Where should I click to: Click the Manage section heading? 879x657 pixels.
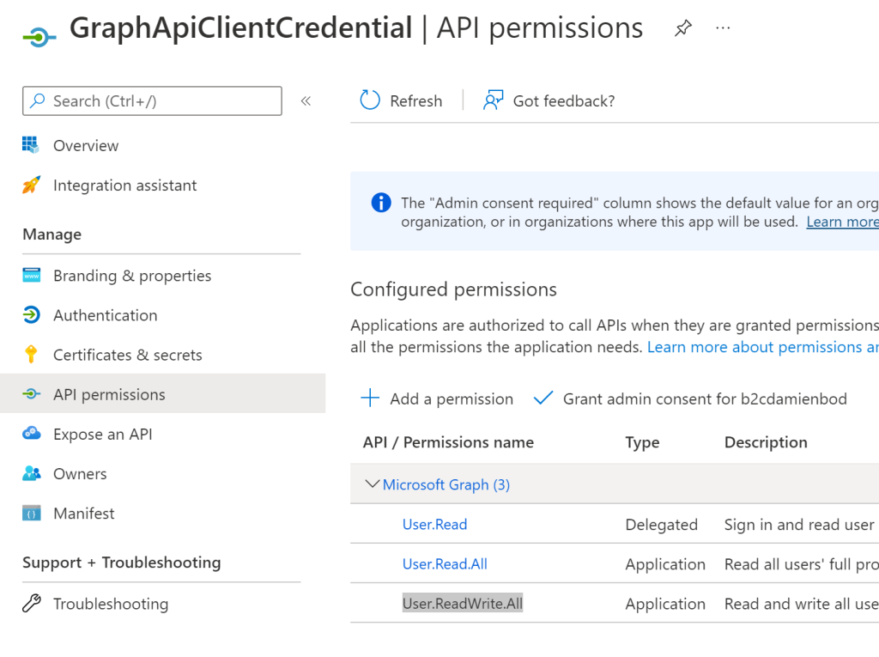click(52, 234)
